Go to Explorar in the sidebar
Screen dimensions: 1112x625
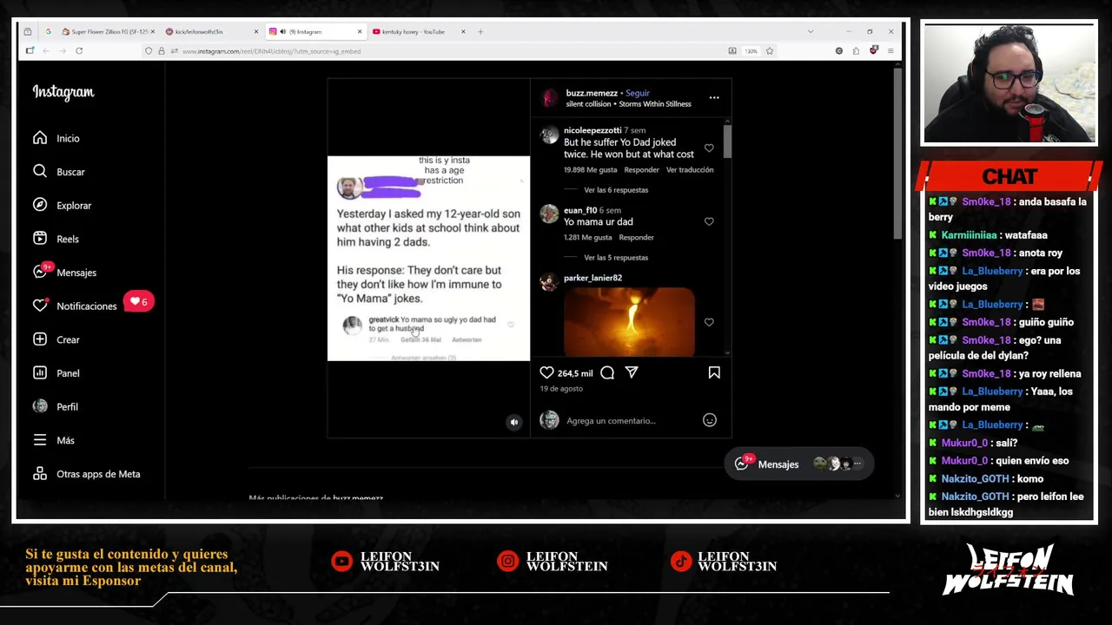(62, 206)
